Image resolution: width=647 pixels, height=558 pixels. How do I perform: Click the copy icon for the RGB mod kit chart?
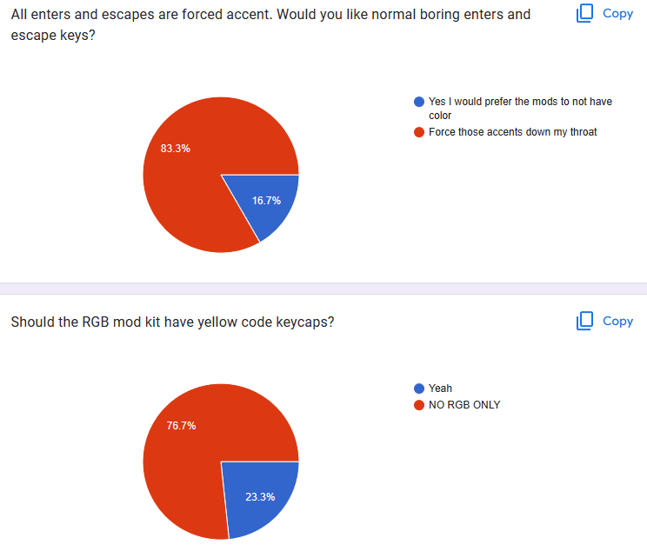[584, 322]
